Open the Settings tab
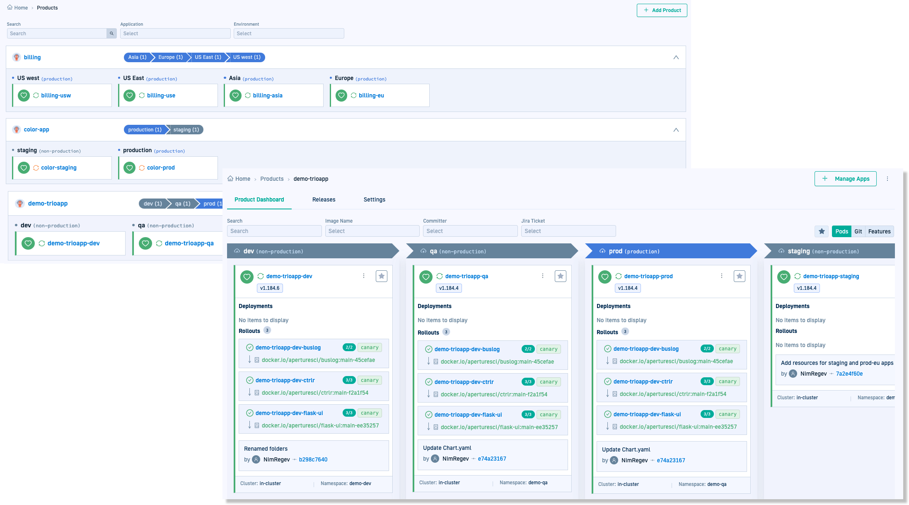Screen dimensions: 909x505 tap(374, 200)
